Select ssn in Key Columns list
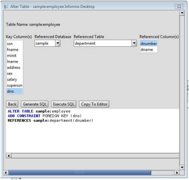Image resolution: width=189 pixels, height=180 pixels. 15,44
